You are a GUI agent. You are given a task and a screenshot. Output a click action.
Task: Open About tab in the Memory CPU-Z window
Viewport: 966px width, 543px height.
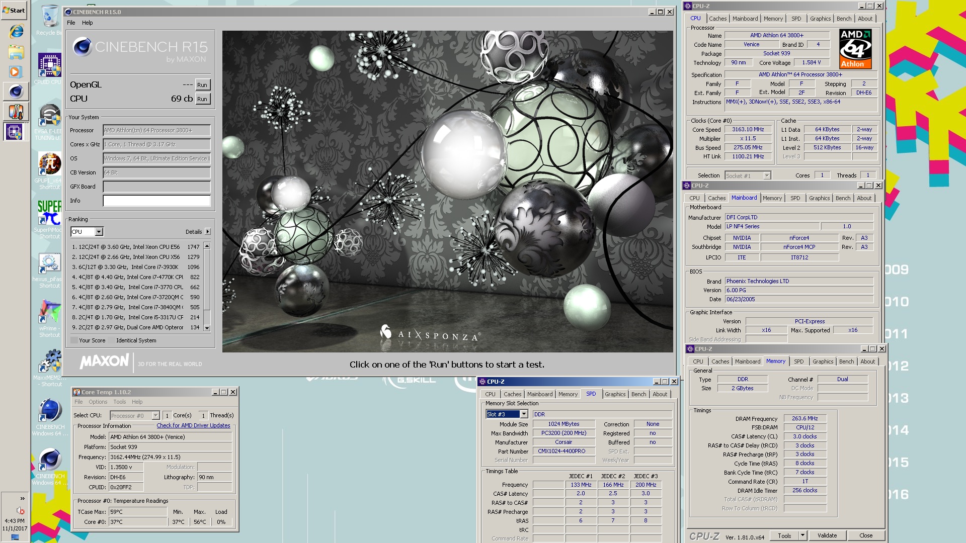pyautogui.click(x=867, y=361)
